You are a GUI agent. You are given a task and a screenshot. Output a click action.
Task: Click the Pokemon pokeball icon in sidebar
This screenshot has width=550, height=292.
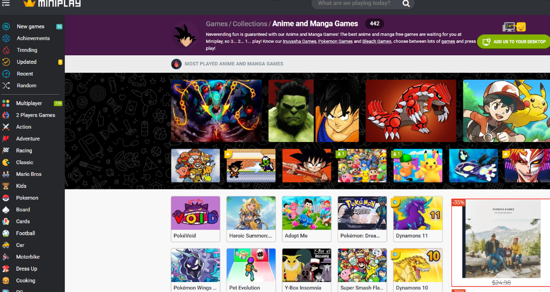6,198
